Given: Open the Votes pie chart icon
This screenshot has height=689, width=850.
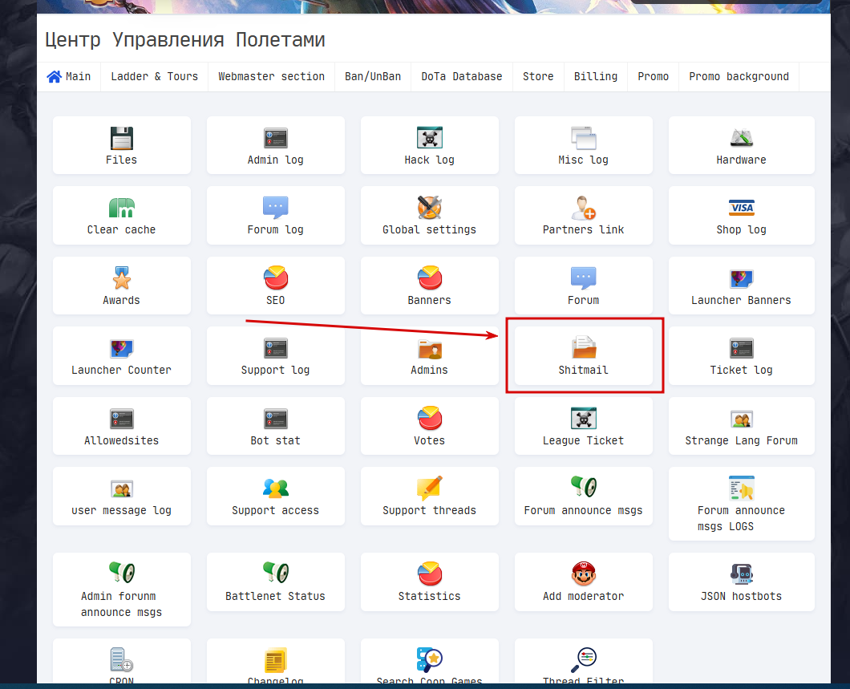Looking at the screenshot, I should tap(429, 418).
